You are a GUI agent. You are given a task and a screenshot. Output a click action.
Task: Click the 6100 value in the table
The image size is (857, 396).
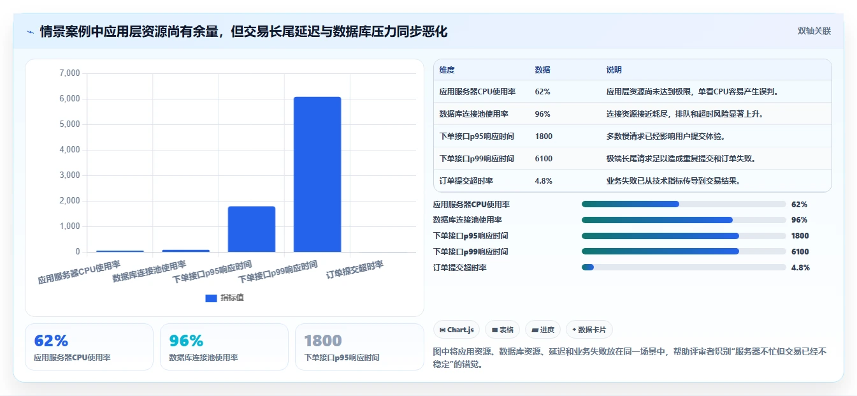click(544, 159)
